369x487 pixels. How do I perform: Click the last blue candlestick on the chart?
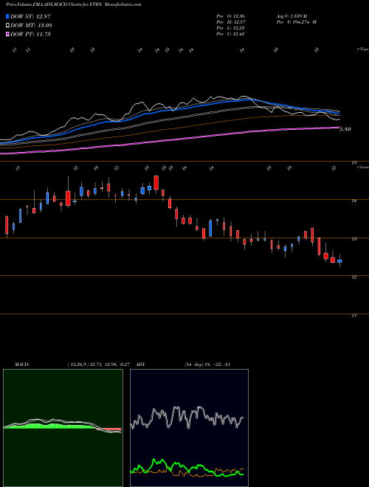click(x=339, y=261)
